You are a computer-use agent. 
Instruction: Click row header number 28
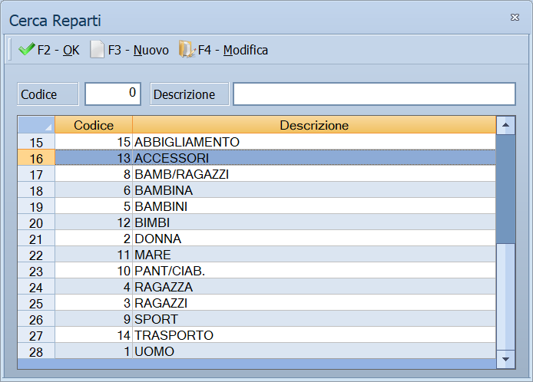click(36, 351)
